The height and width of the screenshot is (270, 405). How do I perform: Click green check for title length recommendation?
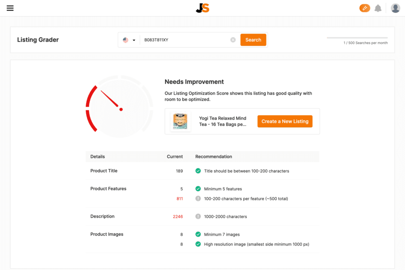(198, 171)
